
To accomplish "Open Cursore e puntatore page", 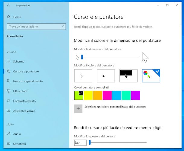I will [x=36, y=71].
